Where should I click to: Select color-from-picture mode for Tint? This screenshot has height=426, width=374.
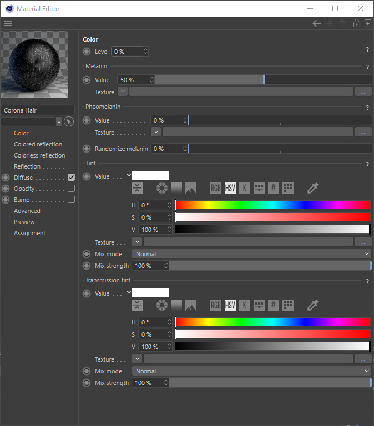click(x=191, y=188)
